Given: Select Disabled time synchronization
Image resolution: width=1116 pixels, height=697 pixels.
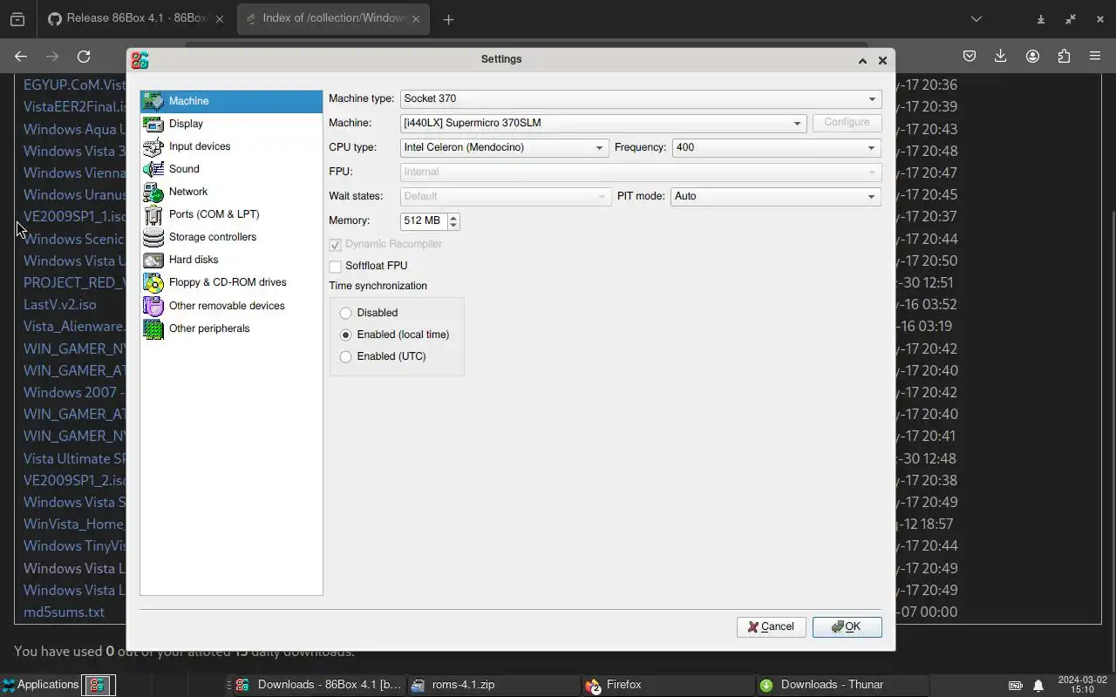Looking at the screenshot, I should point(346,313).
